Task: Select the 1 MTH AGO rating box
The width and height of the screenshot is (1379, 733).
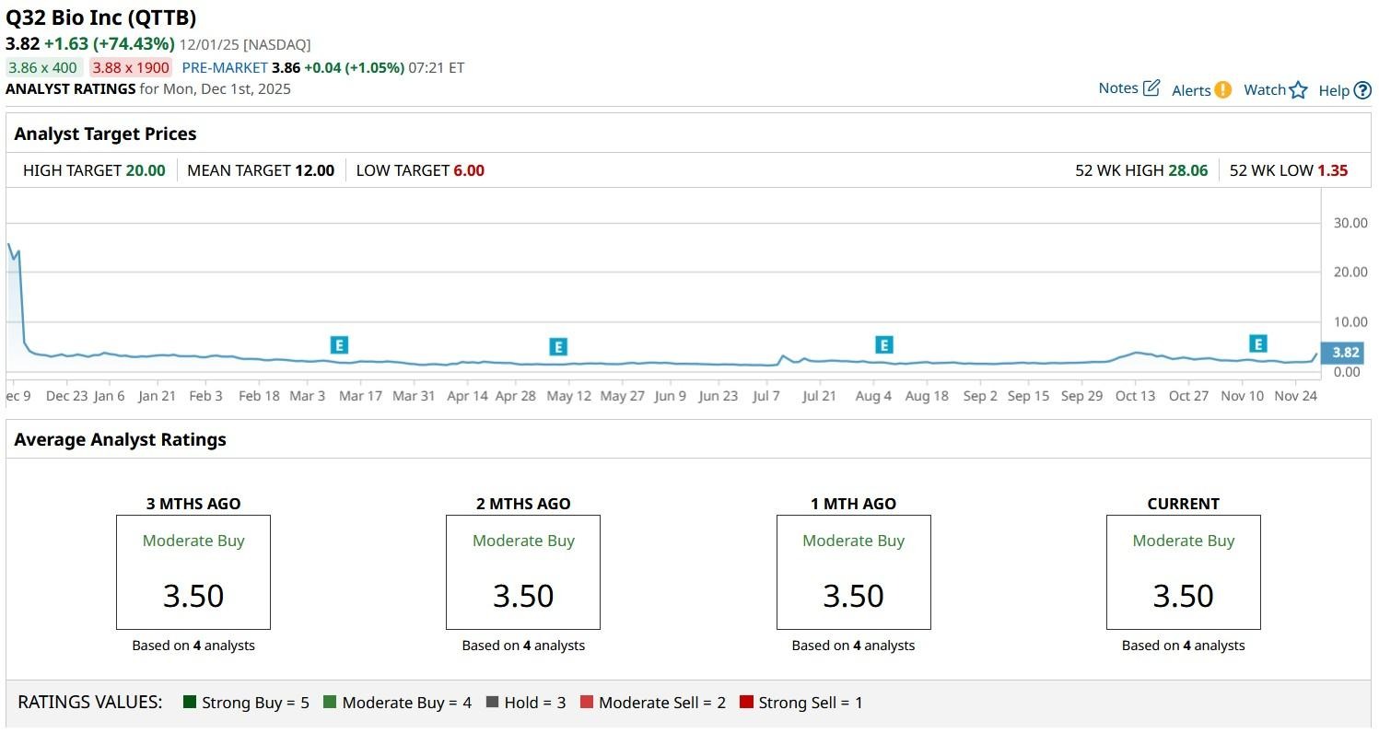Action: [854, 572]
